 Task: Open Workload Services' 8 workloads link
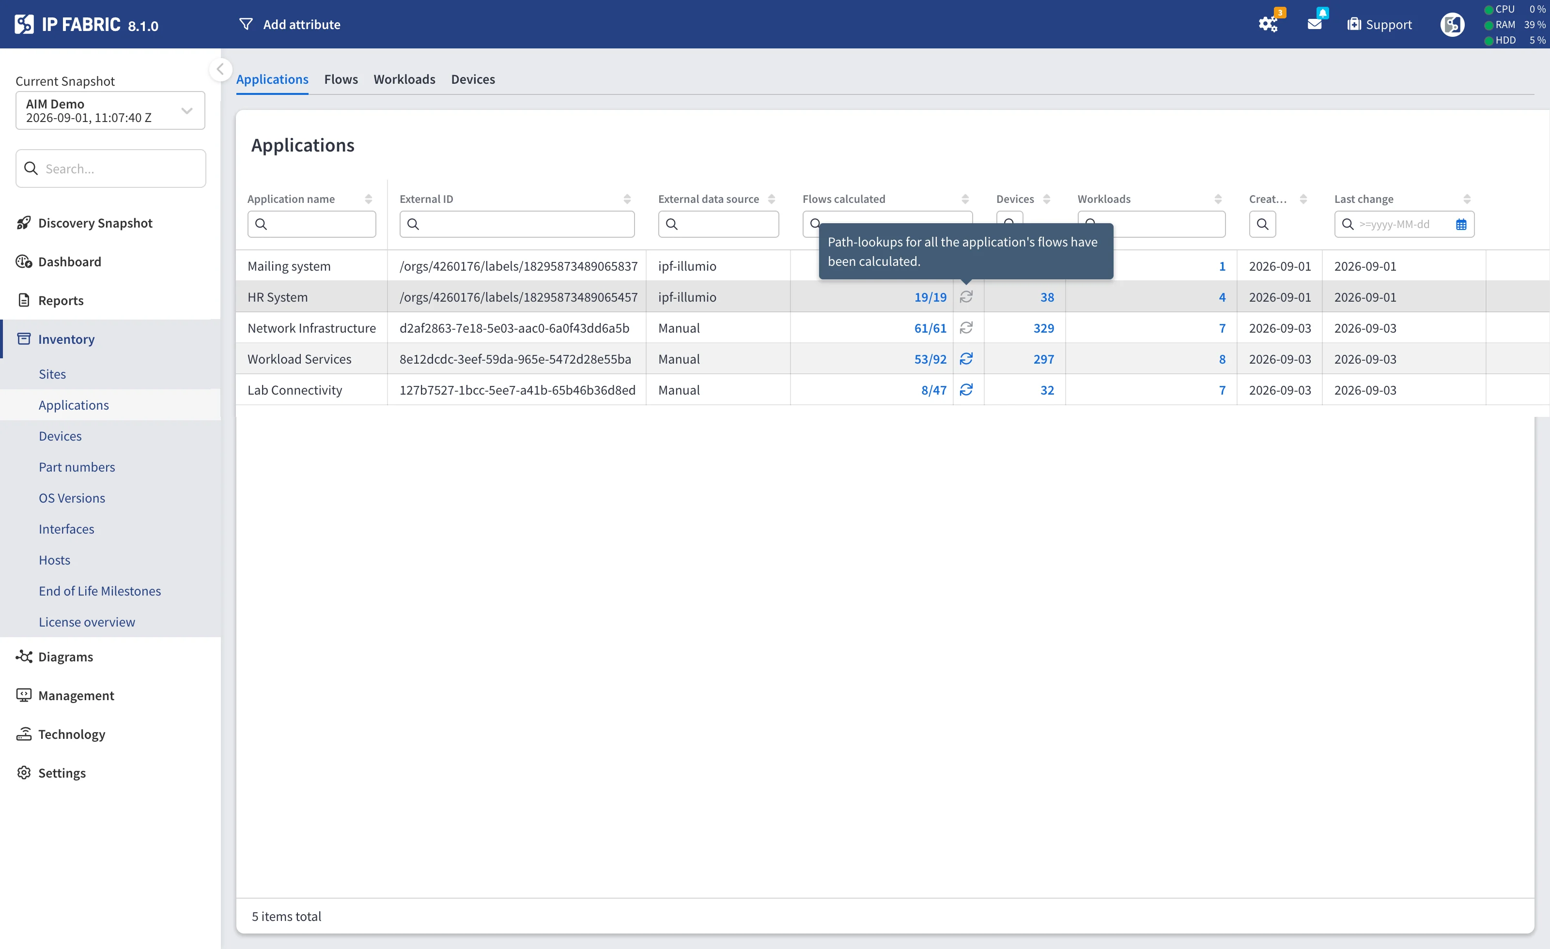pyautogui.click(x=1222, y=358)
